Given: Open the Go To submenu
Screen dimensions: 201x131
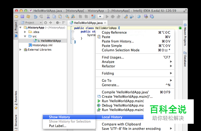Looking at the screenshot, I should click(135, 80).
